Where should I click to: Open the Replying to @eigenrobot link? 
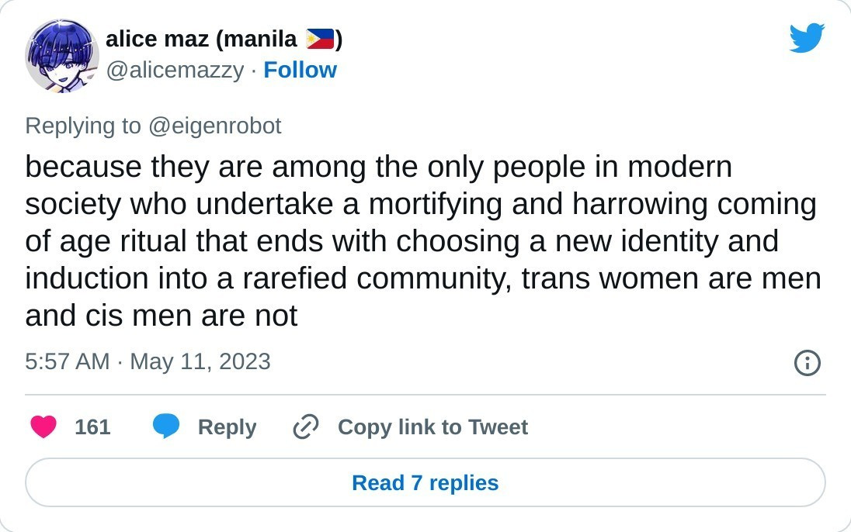tap(153, 126)
